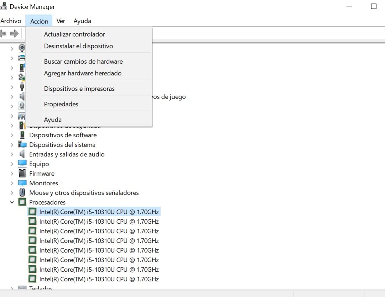Click the Monitores display icon
Screen dimensions: 385x297
coord(22,183)
